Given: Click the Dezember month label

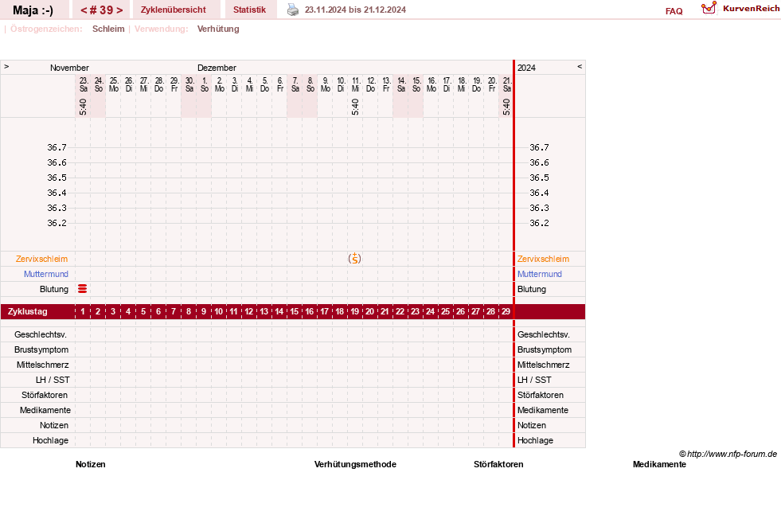Looking at the screenshot, I should coord(217,68).
